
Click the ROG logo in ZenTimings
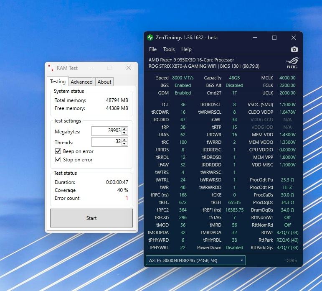click(x=292, y=63)
